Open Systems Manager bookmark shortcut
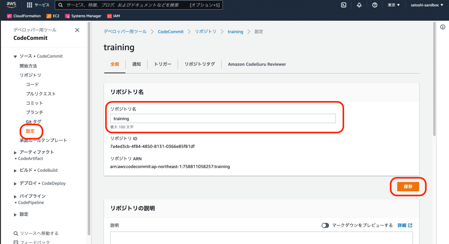 tap(83, 16)
